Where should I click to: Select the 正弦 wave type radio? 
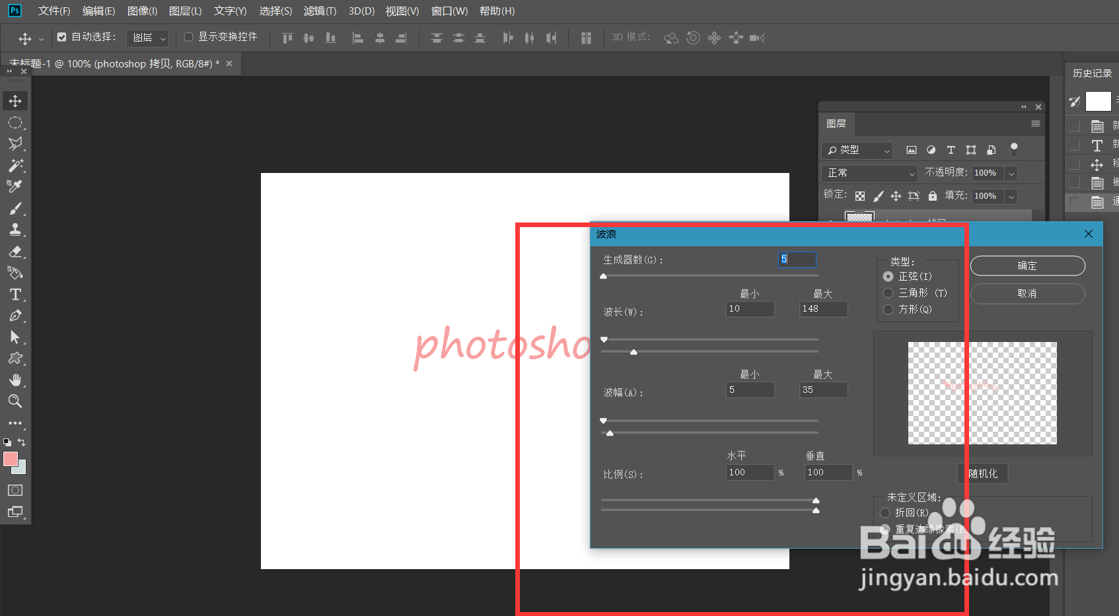[x=888, y=277]
